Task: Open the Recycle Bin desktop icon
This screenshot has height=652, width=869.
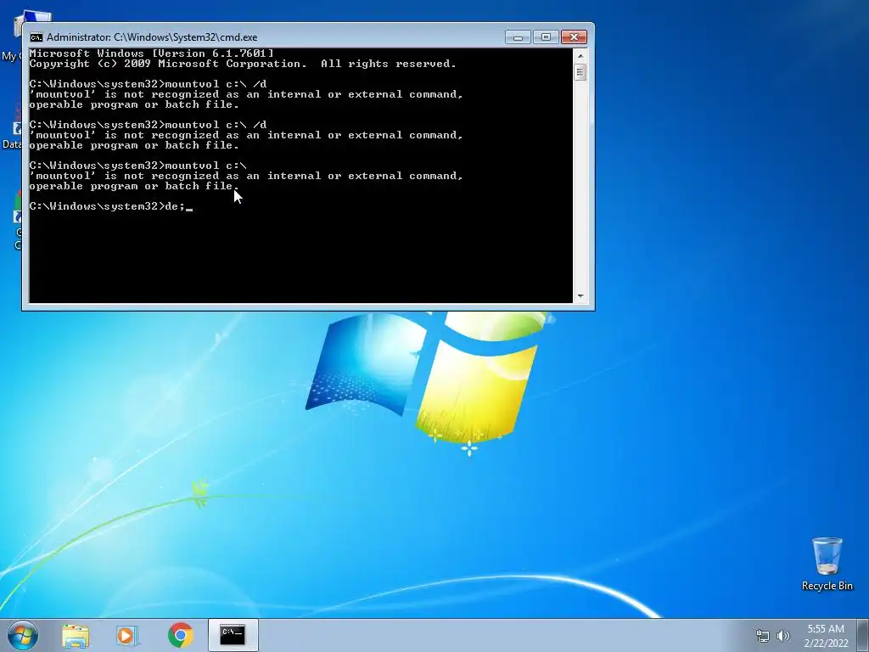Action: pos(827,564)
